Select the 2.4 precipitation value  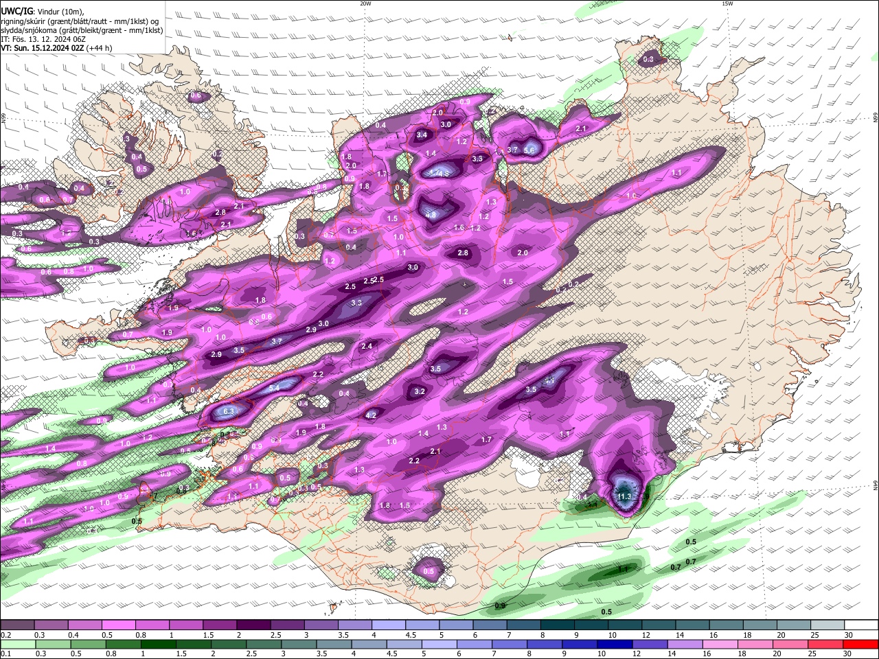[367, 346]
